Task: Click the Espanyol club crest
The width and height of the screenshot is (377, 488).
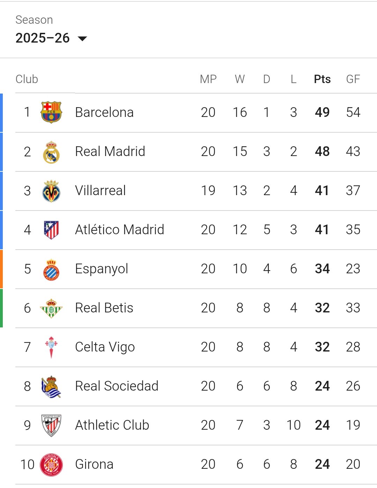Action: point(51,269)
